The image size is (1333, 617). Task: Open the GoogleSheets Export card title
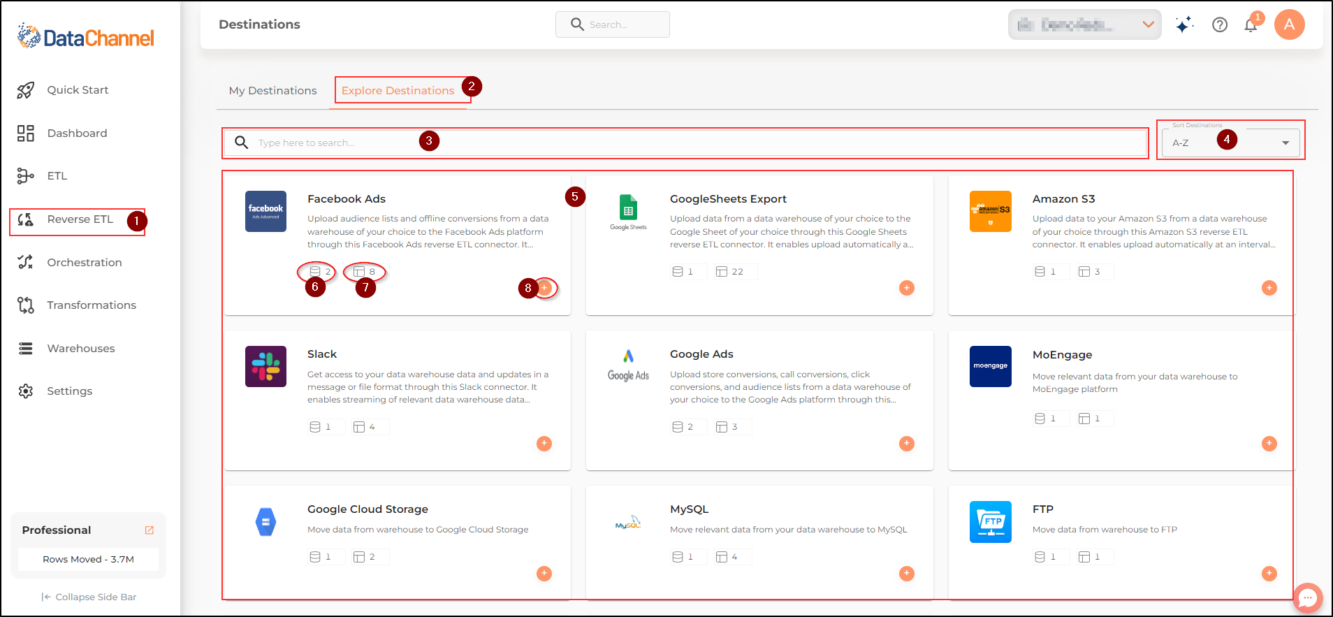pos(728,199)
